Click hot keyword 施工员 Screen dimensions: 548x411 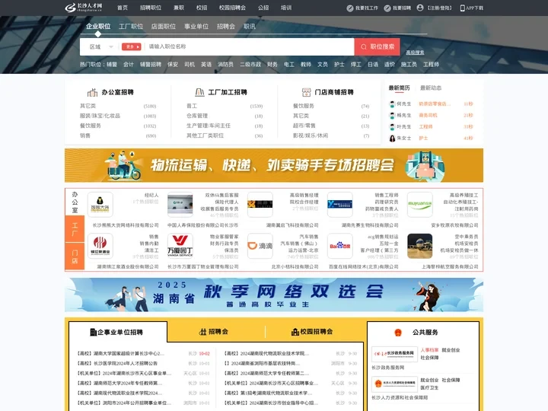pos(409,64)
